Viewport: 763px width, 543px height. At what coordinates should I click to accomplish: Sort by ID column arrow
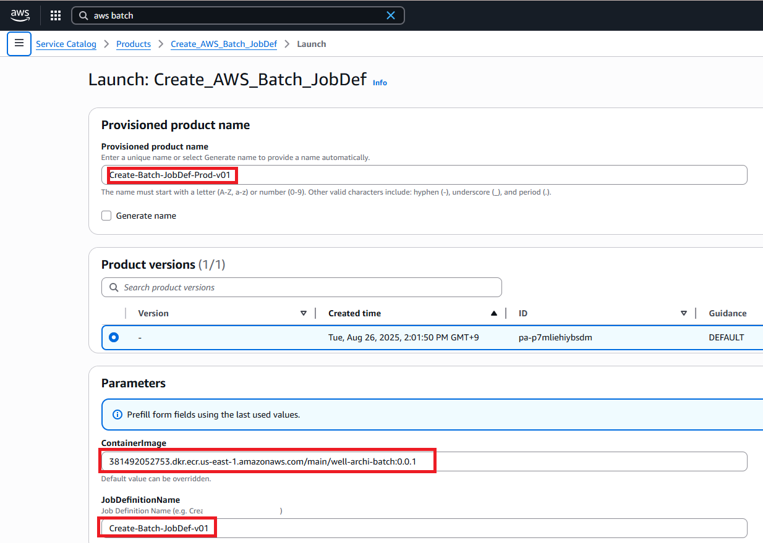[684, 313]
